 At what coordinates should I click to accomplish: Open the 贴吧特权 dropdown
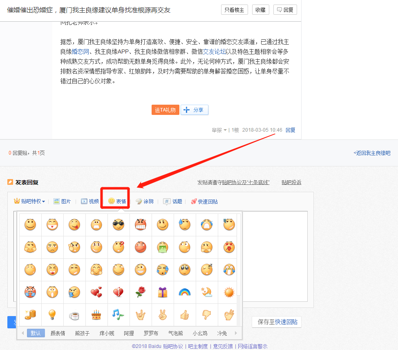pyautogui.click(x=30, y=201)
